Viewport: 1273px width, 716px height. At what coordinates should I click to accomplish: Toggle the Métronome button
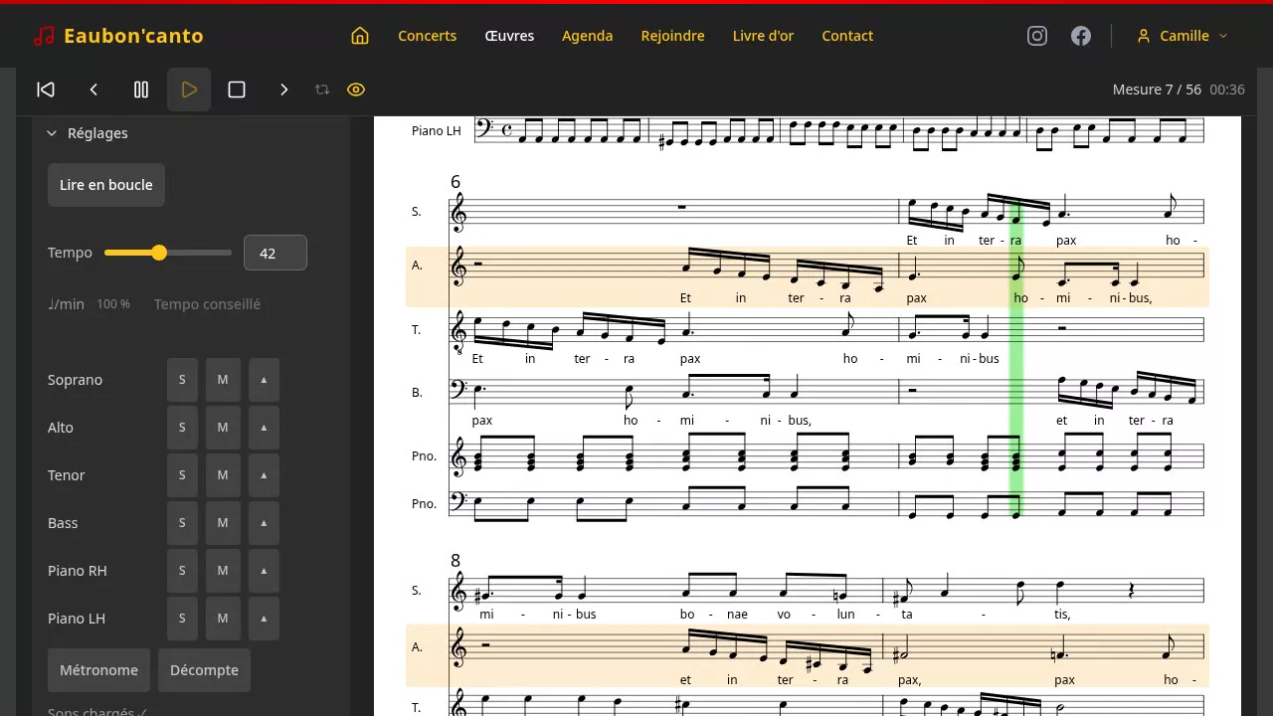click(98, 670)
